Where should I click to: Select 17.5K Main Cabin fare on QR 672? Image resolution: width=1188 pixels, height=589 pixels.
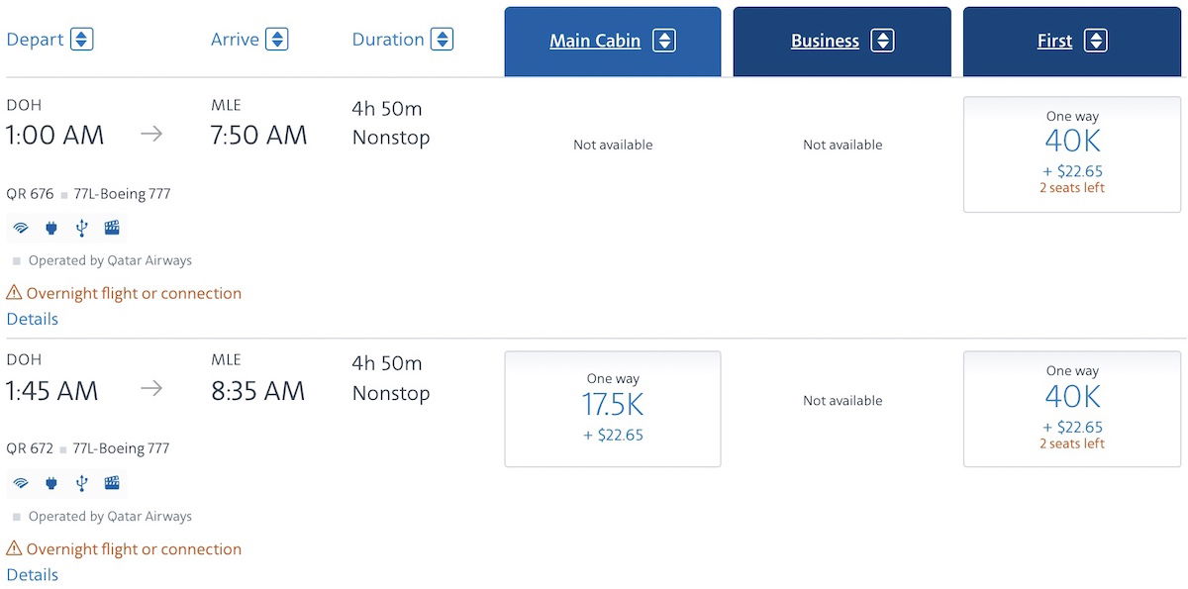click(x=613, y=409)
